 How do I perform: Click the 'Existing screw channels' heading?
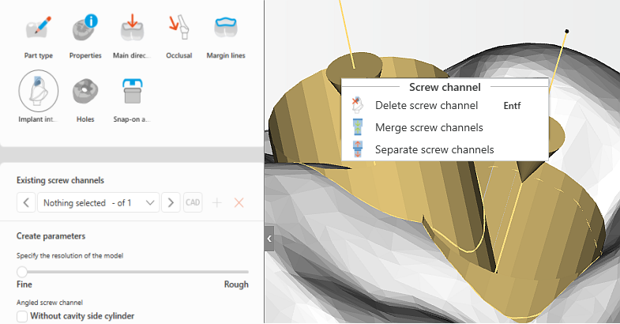pos(60,180)
